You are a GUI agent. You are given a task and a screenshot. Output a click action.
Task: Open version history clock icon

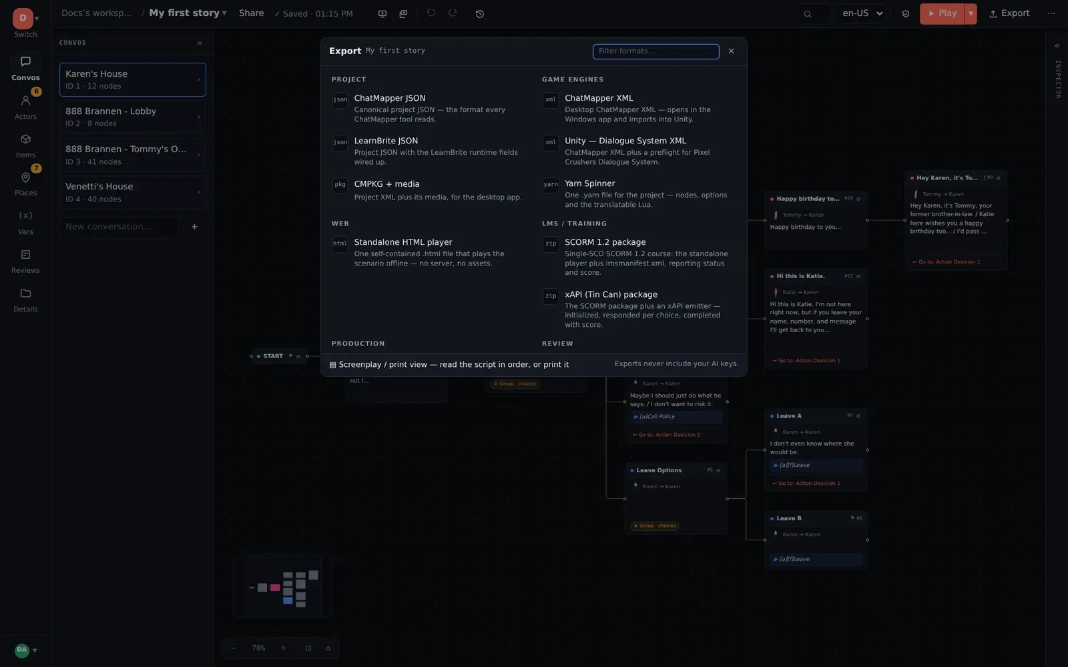480,13
